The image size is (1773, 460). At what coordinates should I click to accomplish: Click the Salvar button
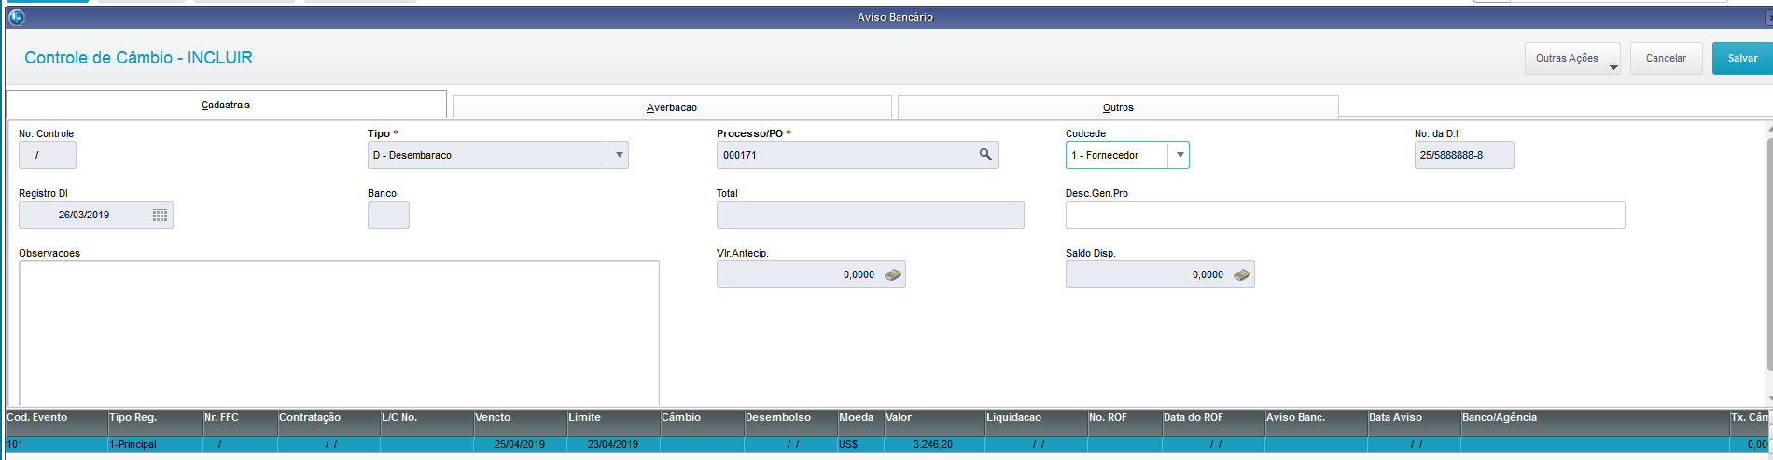click(x=1742, y=58)
